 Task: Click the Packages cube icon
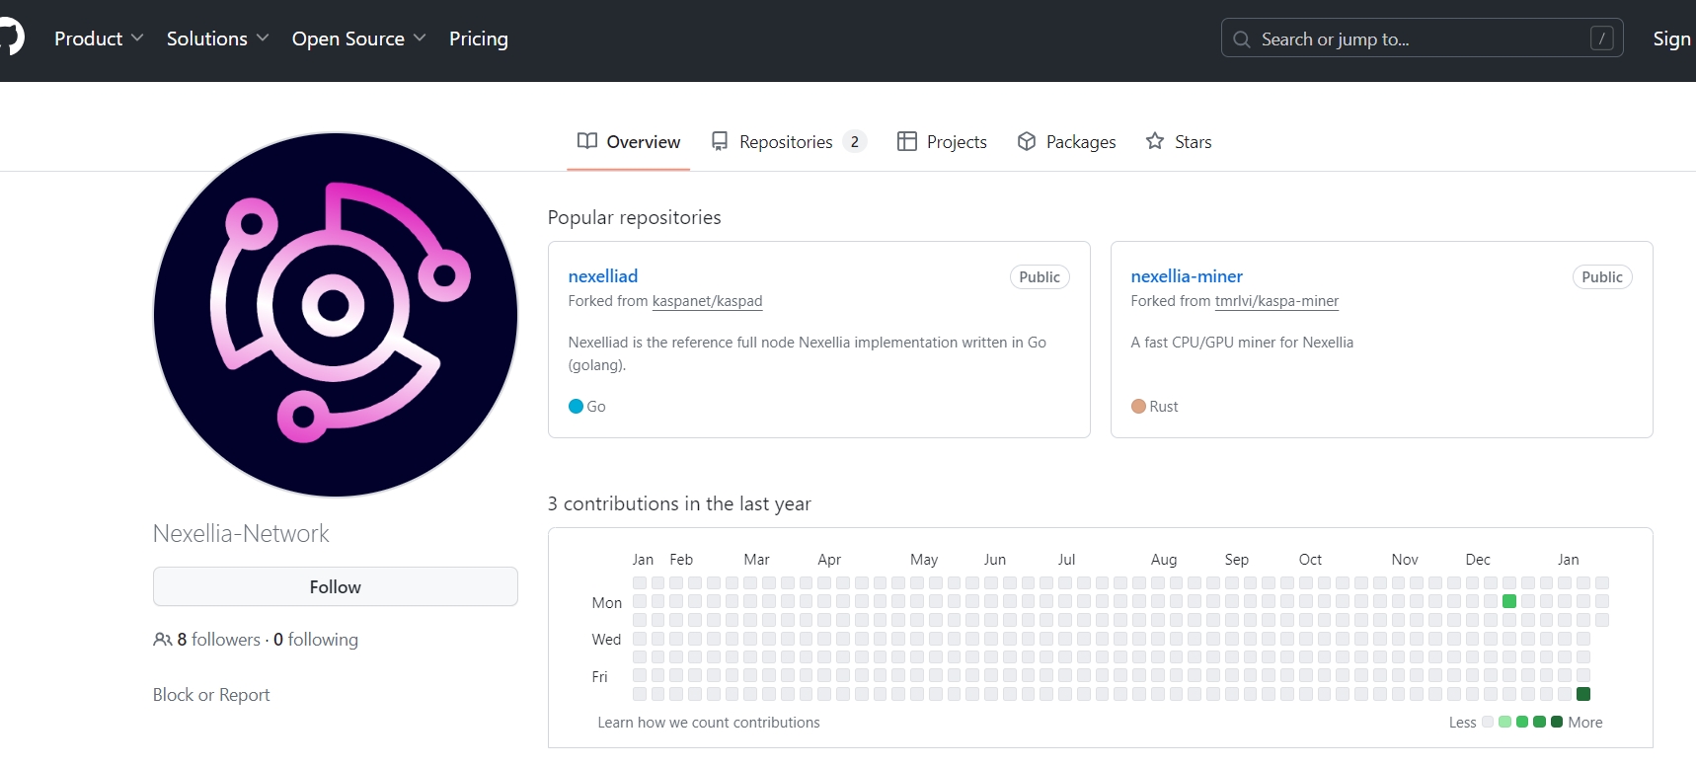pyautogui.click(x=1027, y=141)
